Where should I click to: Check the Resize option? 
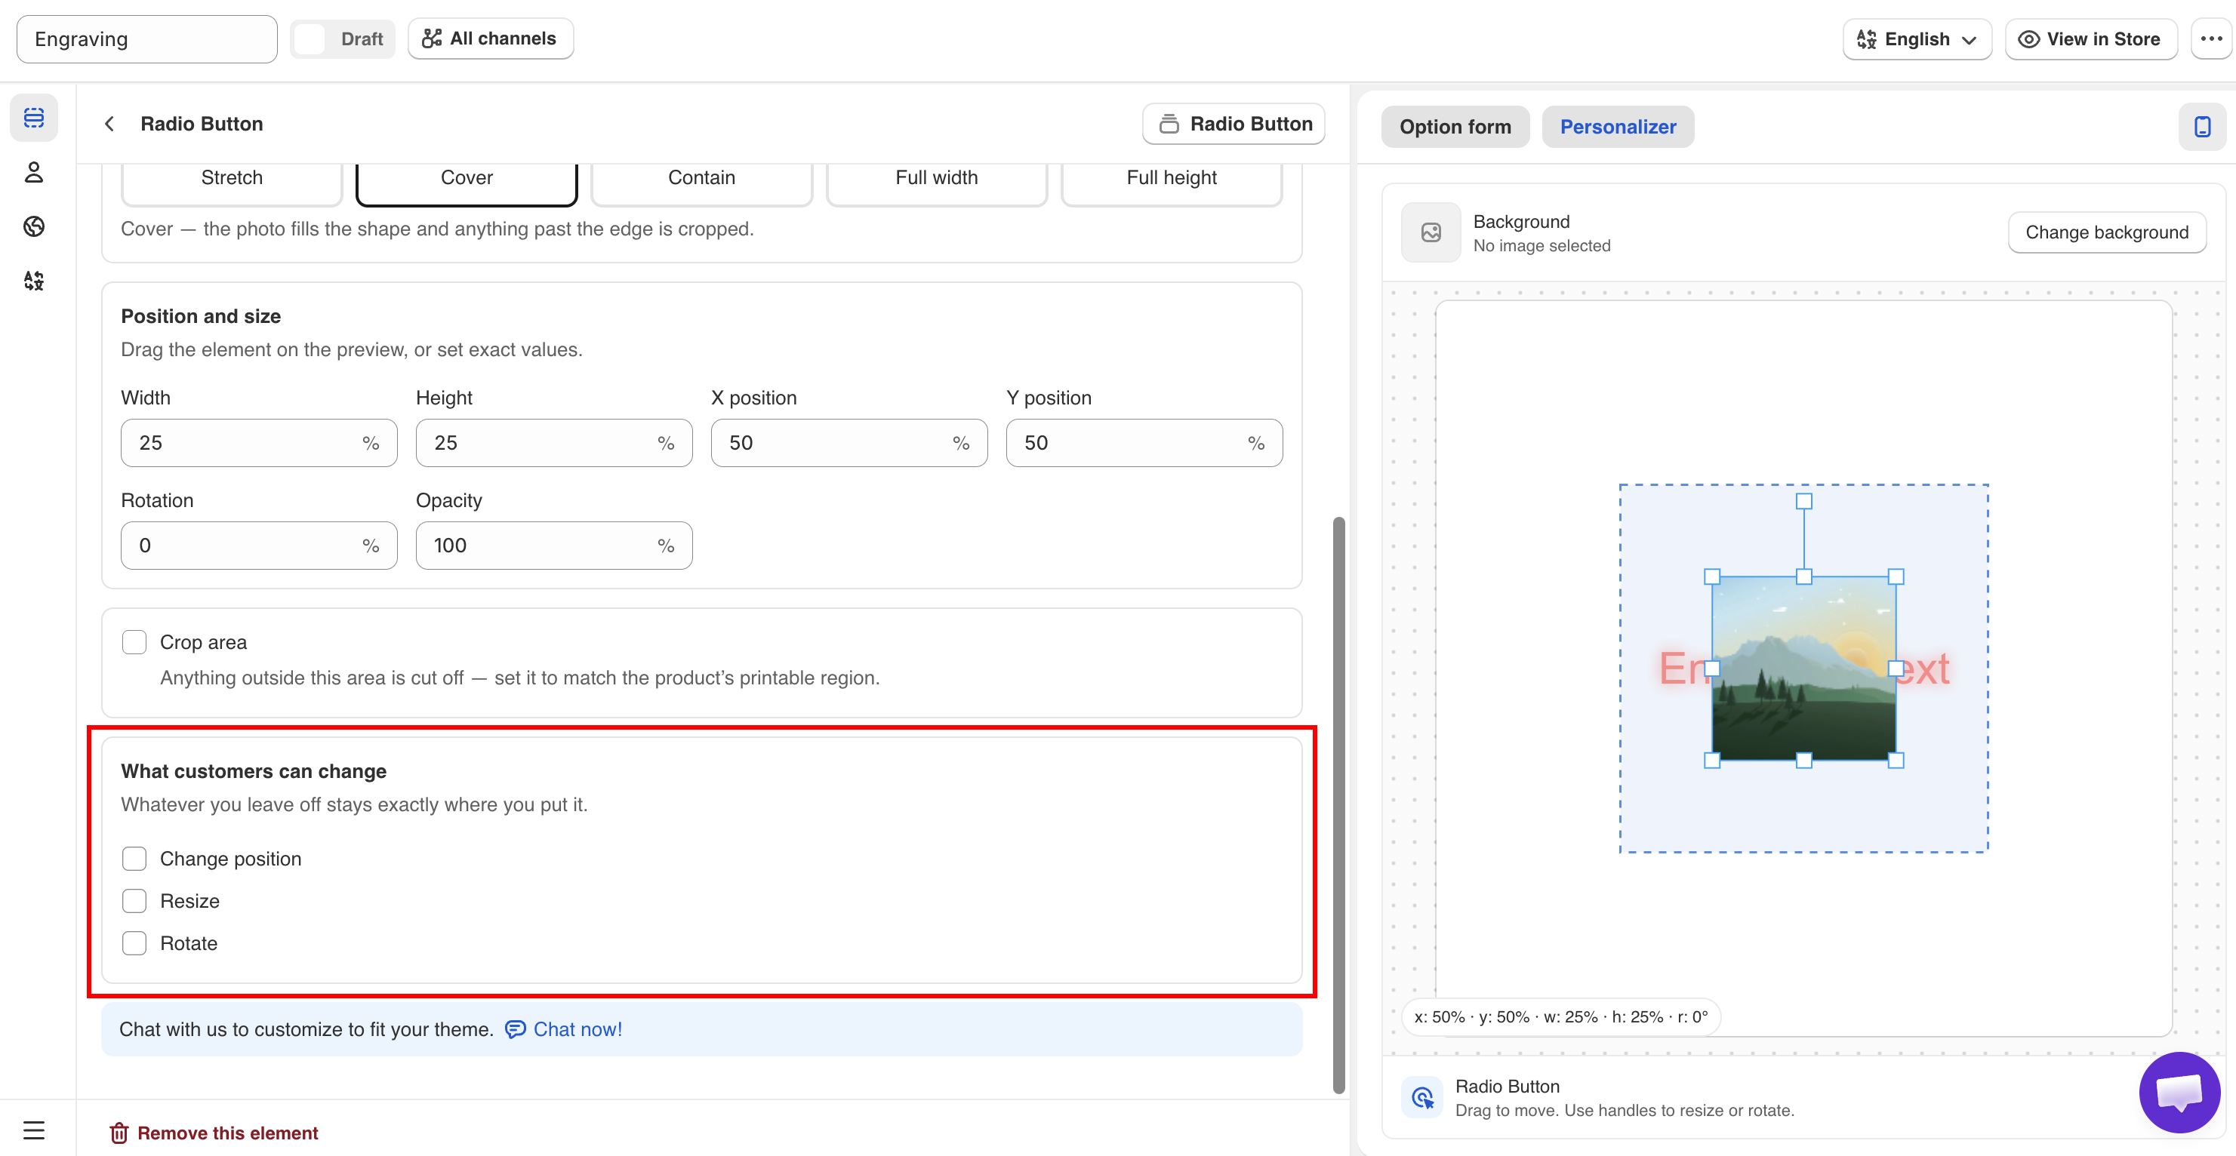(134, 901)
